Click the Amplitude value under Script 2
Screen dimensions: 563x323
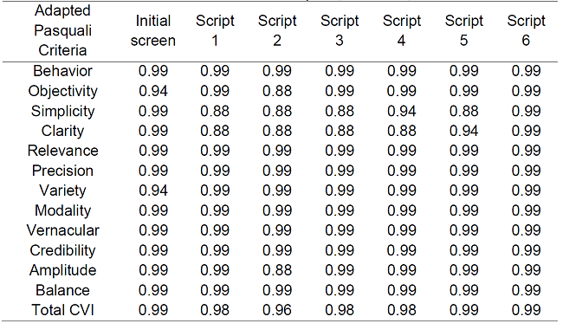[x=277, y=270]
